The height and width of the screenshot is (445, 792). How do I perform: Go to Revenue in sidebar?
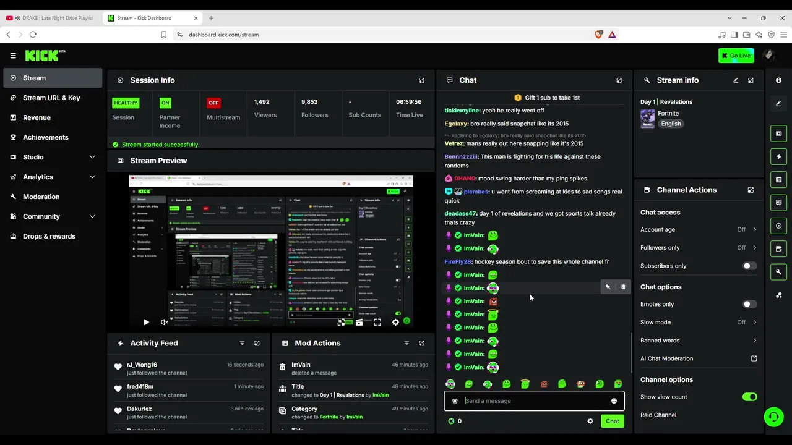pos(53,117)
